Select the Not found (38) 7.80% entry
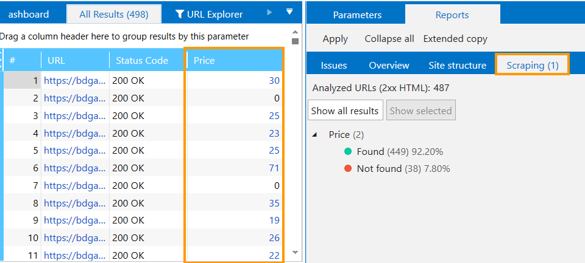The image size is (585, 263). [x=403, y=168]
